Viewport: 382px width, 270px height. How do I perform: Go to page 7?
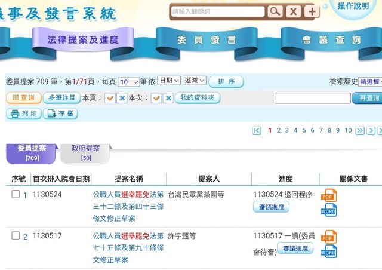click(x=321, y=130)
